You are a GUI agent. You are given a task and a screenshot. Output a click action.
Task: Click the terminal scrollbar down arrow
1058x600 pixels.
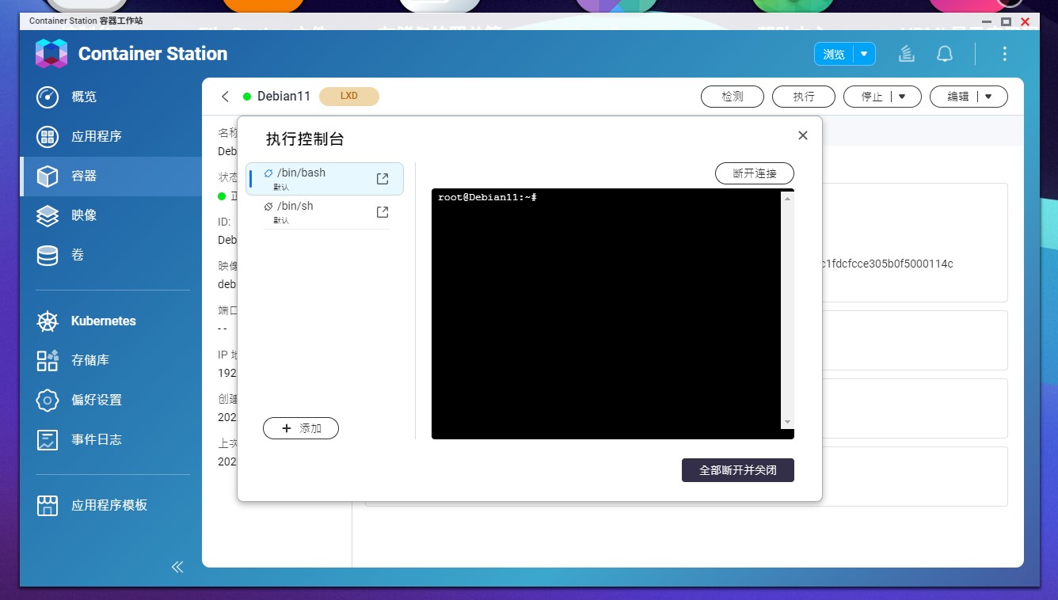(786, 423)
